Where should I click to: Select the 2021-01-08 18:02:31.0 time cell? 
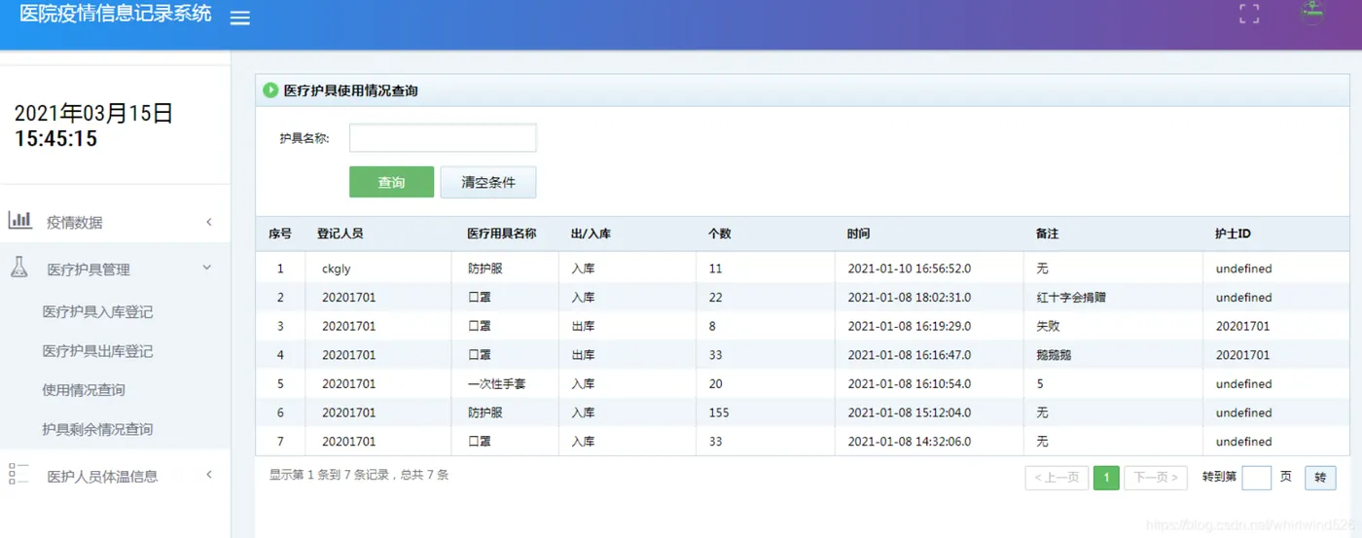[x=910, y=298]
